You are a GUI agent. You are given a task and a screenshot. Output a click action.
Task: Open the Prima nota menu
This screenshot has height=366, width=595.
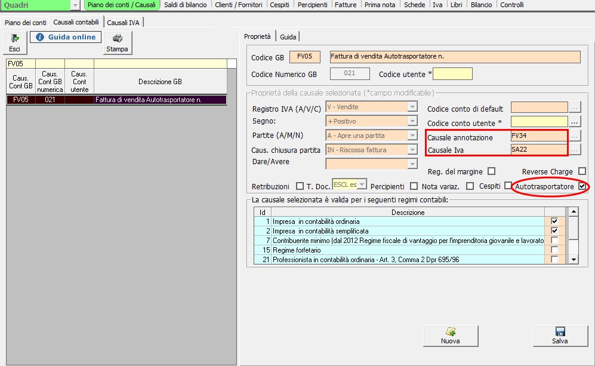tap(380, 5)
